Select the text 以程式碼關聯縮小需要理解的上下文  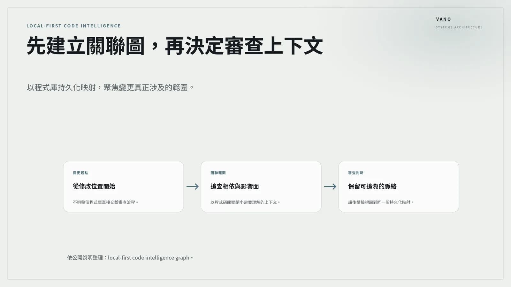pos(245,202)
